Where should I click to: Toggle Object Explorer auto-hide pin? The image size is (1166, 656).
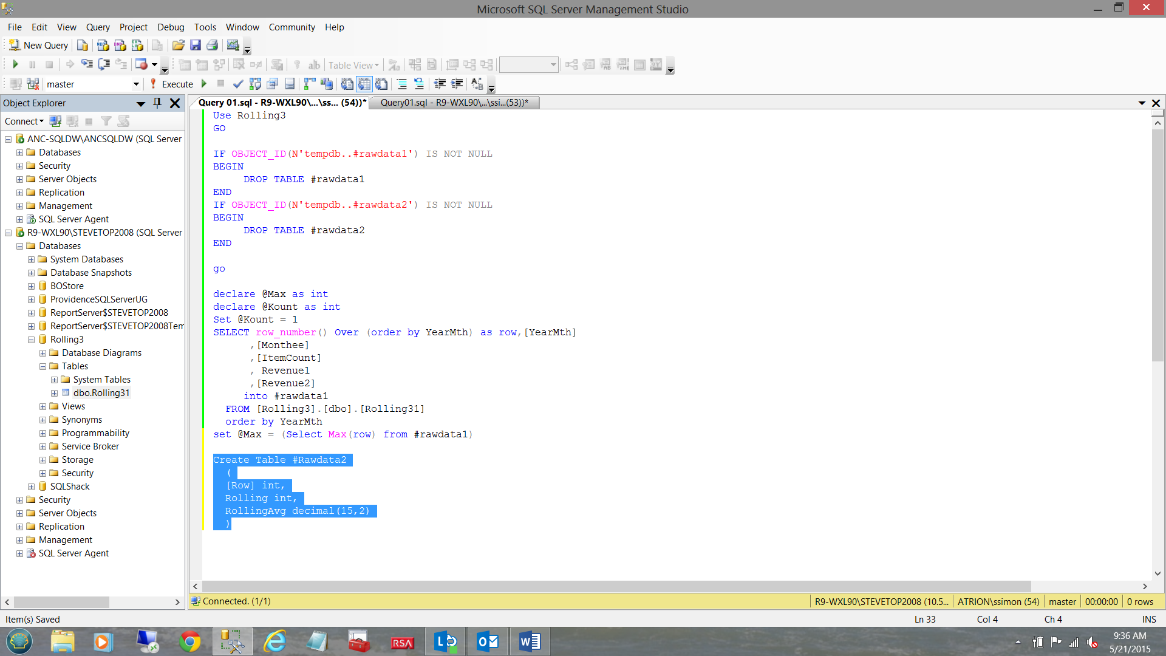tap(157, 103)
